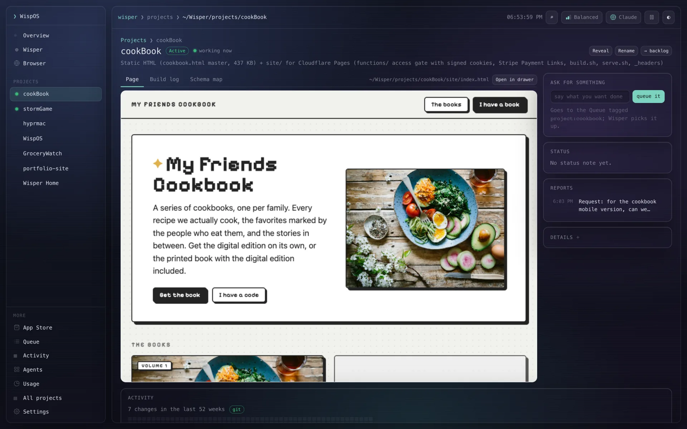Viewport: 687px width, 429px height.
Task: Click the search magnifier icon in top bar
Action: coord(551,17)
